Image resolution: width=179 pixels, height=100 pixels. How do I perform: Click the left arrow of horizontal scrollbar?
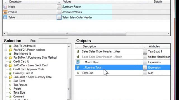tap(5, 34)
